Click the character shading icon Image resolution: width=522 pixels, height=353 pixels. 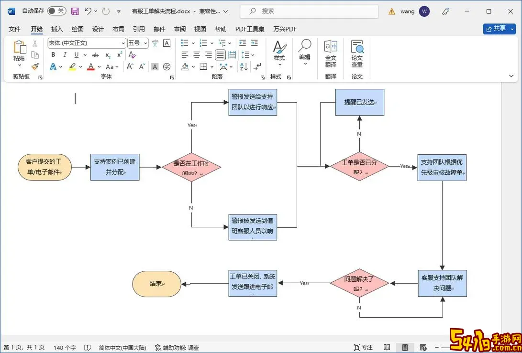(x=155, y=66)
